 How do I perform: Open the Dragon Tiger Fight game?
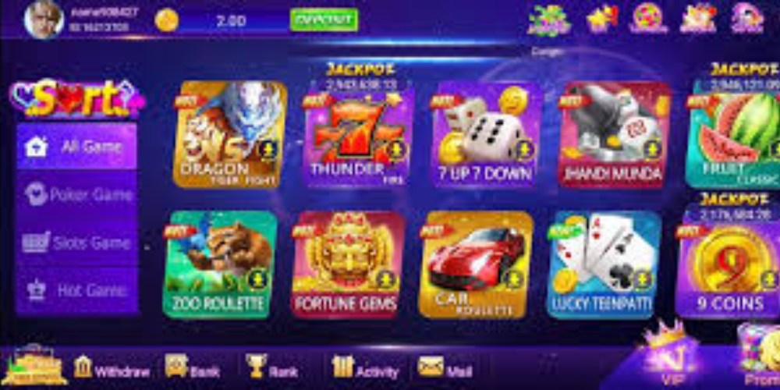(x=230, y=134)
